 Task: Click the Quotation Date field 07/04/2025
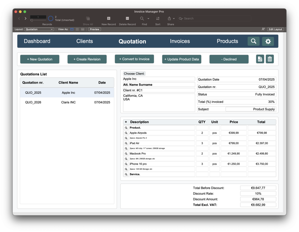tap(237, 80)
